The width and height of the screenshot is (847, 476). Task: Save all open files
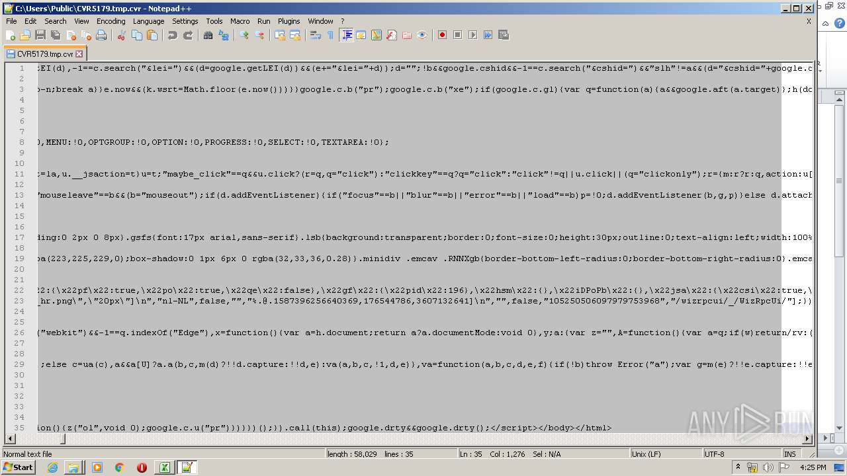pos(56,35)
